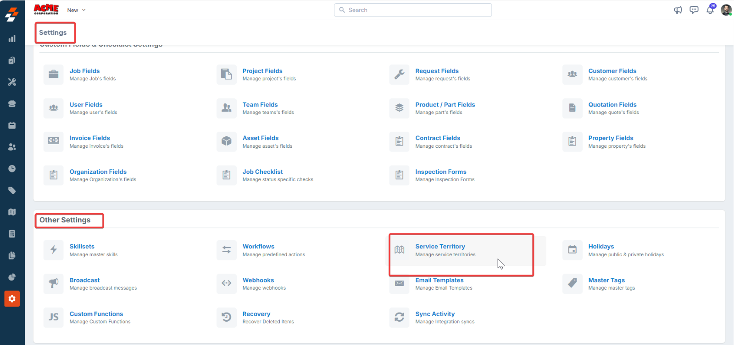Screen dimensions: 734x345
Task: Click the wrench and screwdriver sidebar icon
Action: point(12,82)
